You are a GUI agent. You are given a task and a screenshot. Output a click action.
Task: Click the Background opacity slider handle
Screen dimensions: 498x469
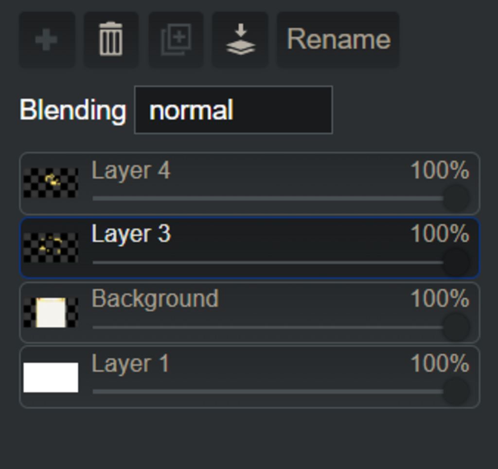(456, 327)
